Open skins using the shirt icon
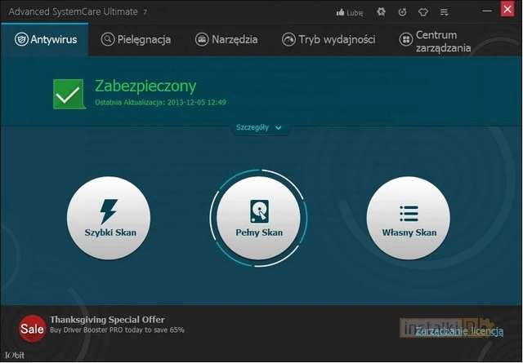This screenshot has width=523, height=363. pos(423,12)
